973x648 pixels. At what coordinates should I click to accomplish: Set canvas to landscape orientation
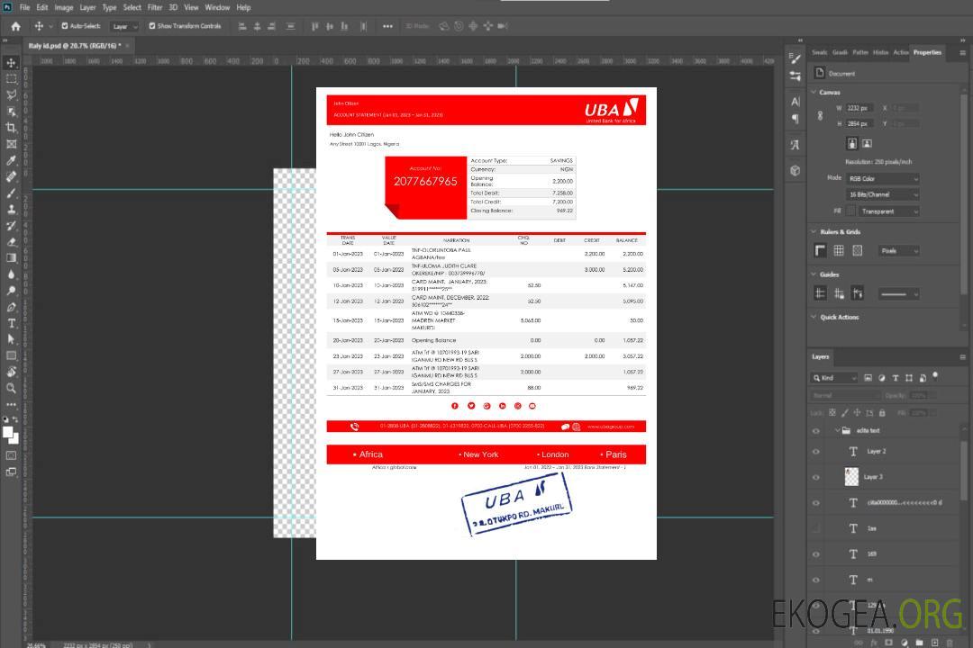867,144
